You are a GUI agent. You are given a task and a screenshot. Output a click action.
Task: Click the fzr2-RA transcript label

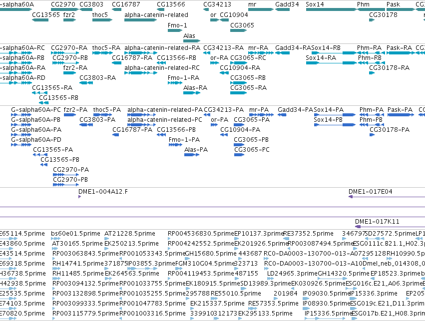[75, 68]
